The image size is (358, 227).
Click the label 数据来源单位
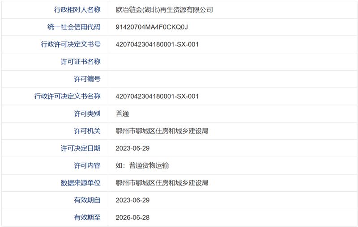click(x=81, y=183)
